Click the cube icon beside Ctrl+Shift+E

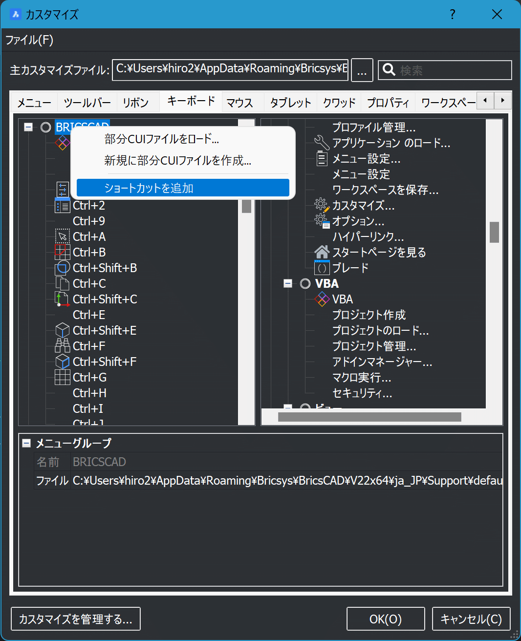click(x=63, y=330)
